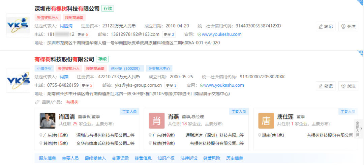The height and width of the screenshot is (165, 364).
Task: Open 有棵树科技股份有限公司 in 唐仕莲 card
Action: 330,135
